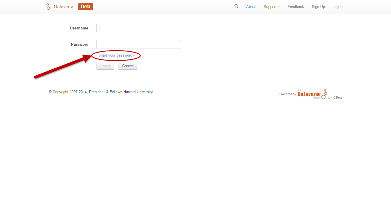Click the Forgot your password? link
This screenshot has height=202, width=391.
115,55
